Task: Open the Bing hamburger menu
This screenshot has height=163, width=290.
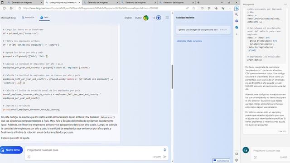Action: point(167,18)
